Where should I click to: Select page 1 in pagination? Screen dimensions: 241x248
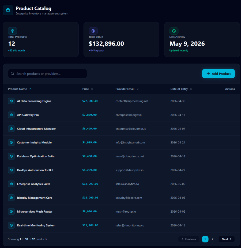point(205,239)
